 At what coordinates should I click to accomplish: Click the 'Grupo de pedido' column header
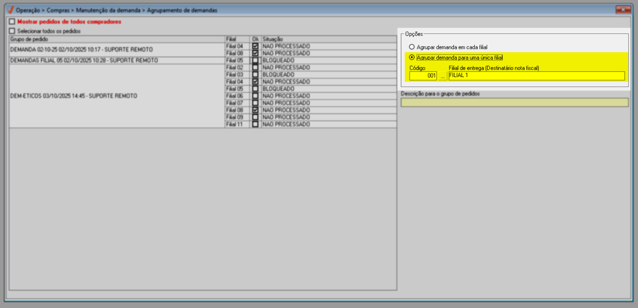coord(117,39)
